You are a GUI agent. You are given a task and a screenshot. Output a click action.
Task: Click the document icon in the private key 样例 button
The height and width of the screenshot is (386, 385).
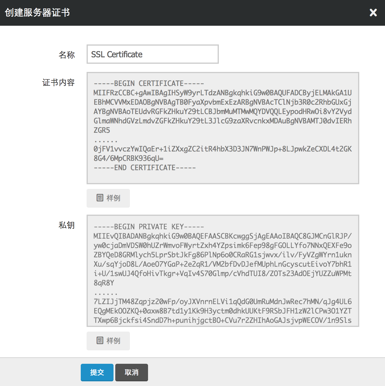click(100, 341)
